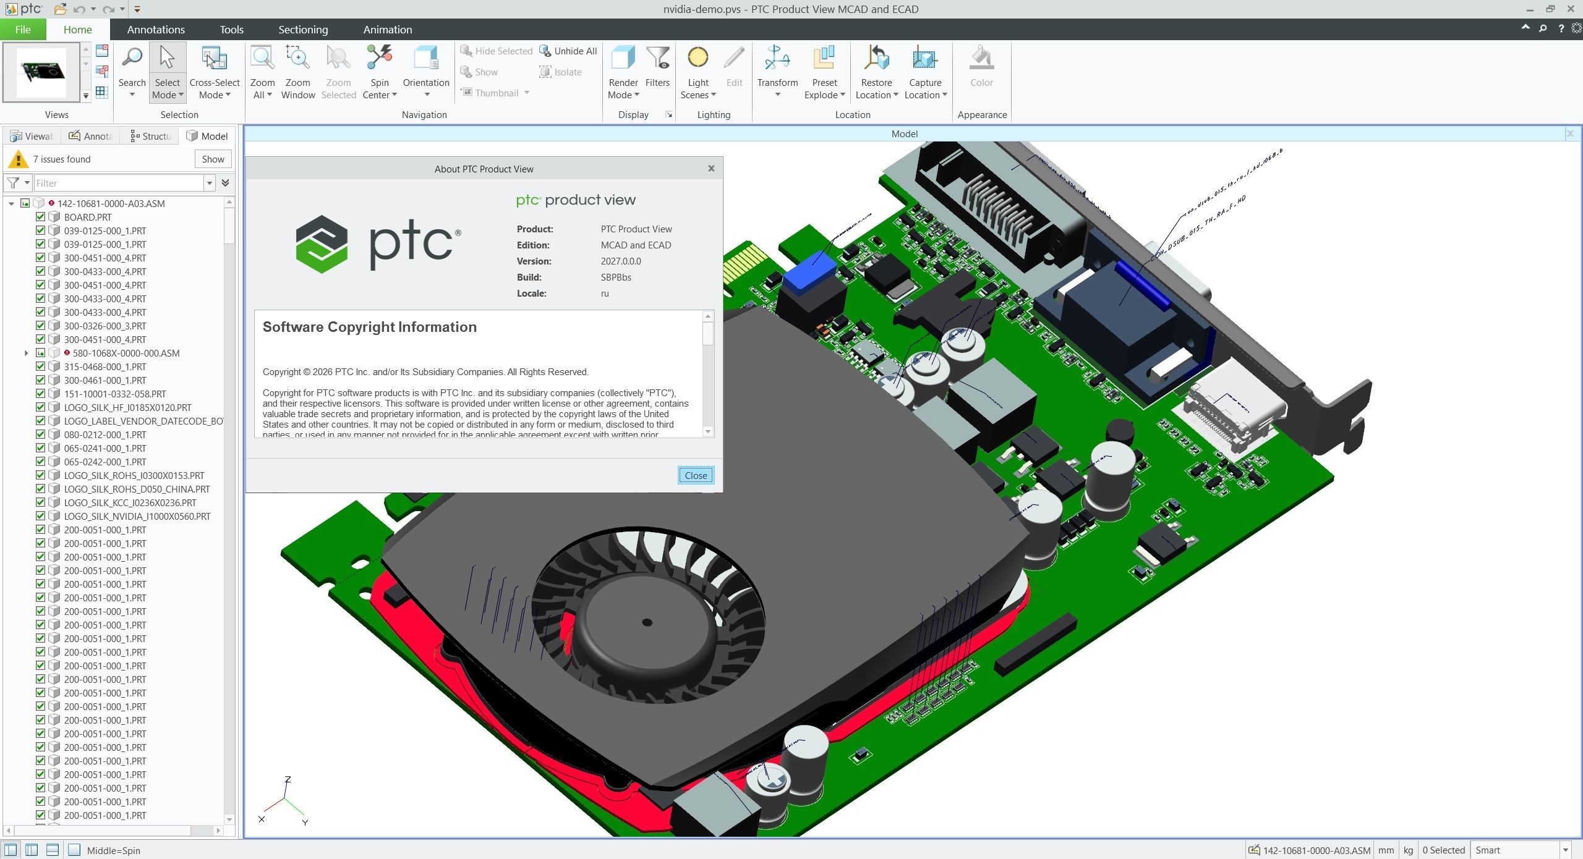1583x859 pixels.
Task: Click the Restore Location icon
Action: (x=876, y=59)
